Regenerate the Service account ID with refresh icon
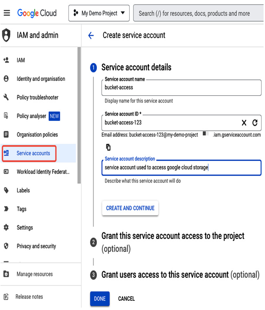This screenshot has height=310, width=265. pos(255,123)
